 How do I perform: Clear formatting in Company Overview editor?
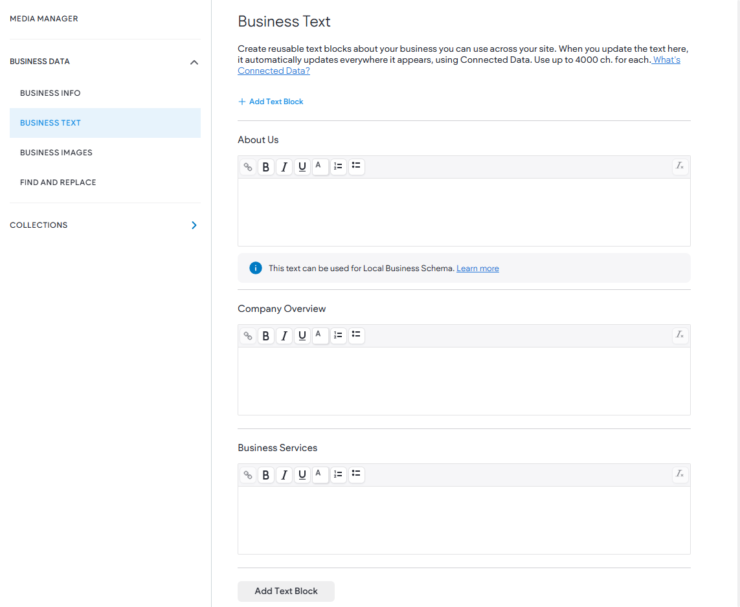pyautogui.click(x=680, y=335)
